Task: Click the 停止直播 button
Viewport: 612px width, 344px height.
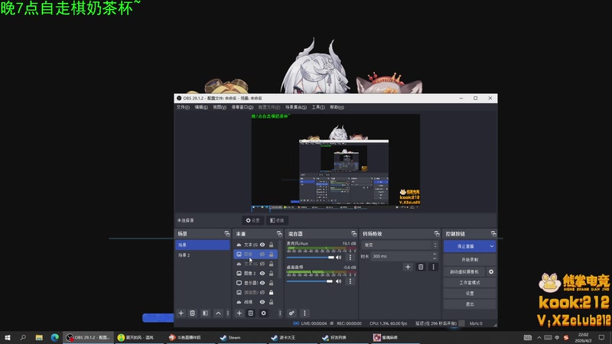Action: [466, 246]
